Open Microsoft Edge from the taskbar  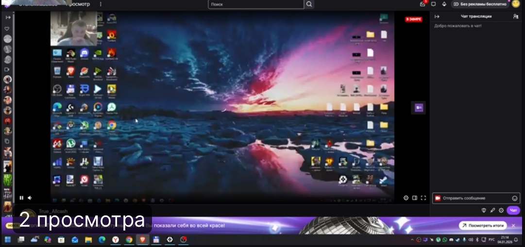click(102, 240)
